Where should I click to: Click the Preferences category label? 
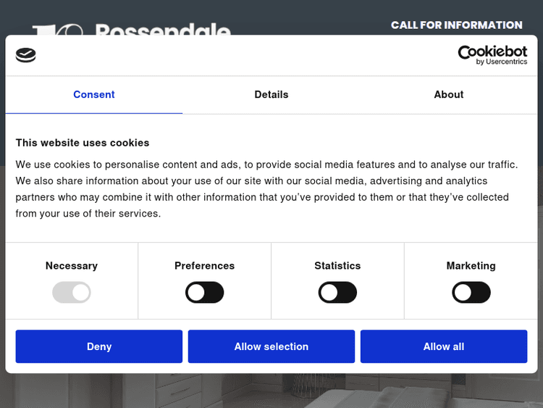click(205, 266)
